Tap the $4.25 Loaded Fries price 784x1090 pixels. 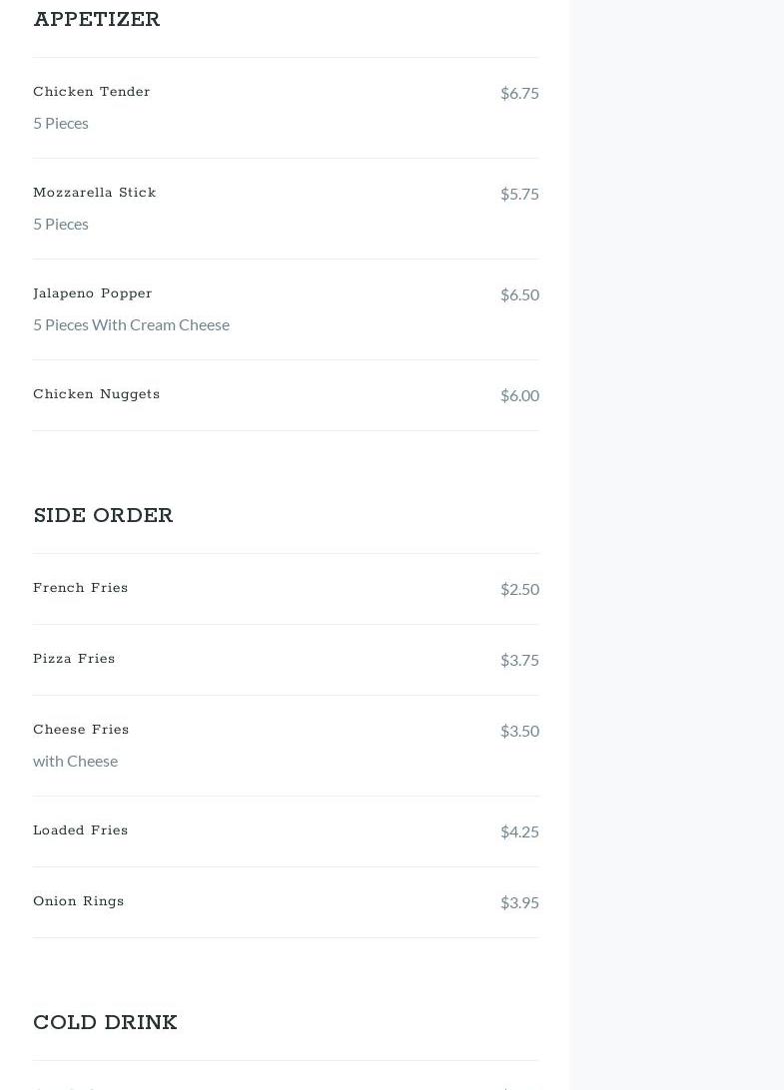519,831
